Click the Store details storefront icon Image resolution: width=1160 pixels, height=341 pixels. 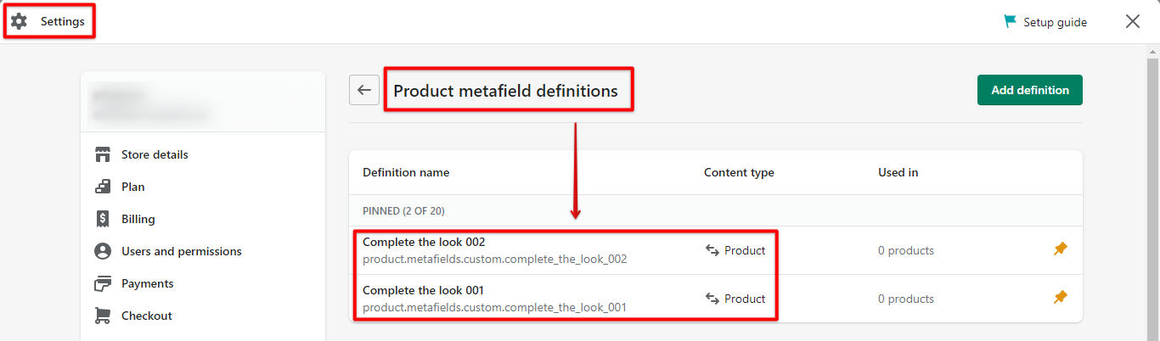click(103, 154)
